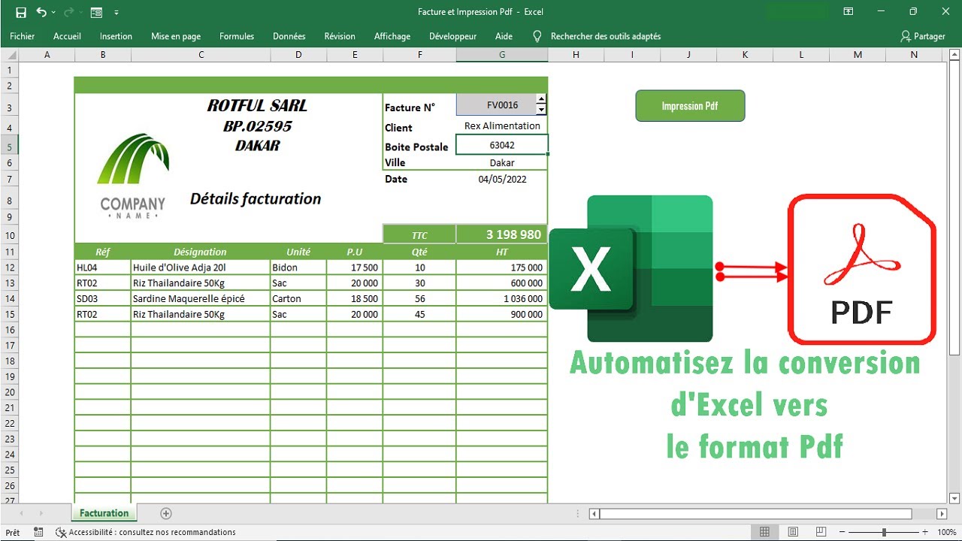Click vertical scrollbar down arrow

coord(955,497)
